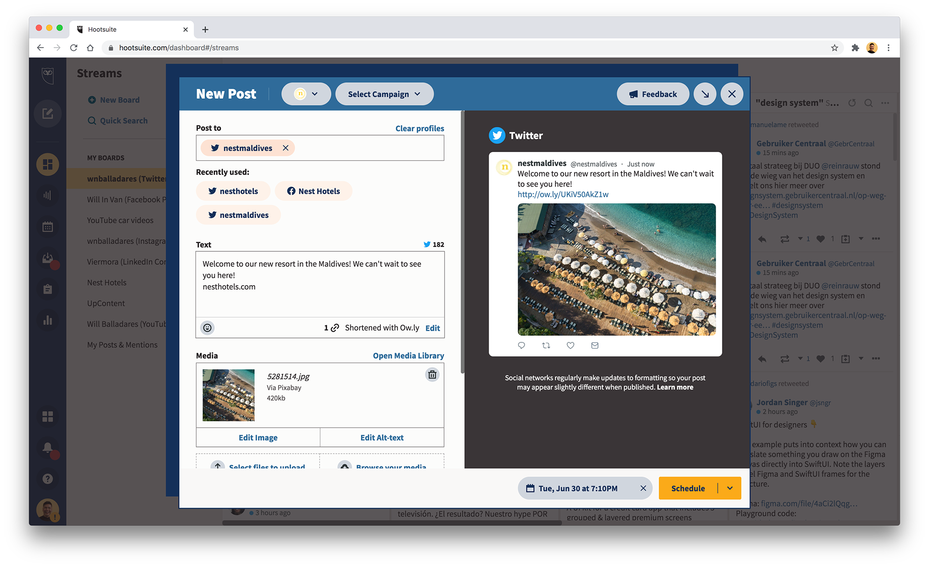The width and height of the screenshot is (929, 567).
Task: Click the Hootsuite owl logo in sidebar
Action: 47,75
